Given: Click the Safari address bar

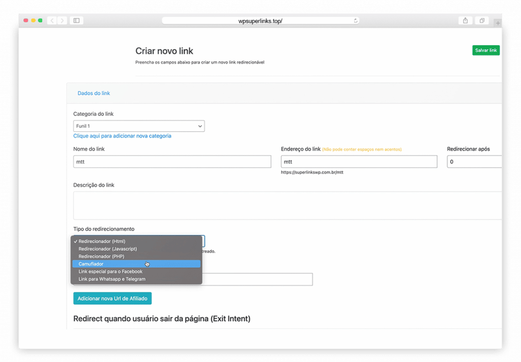Looking at the screenshot, I should [260, 21].
